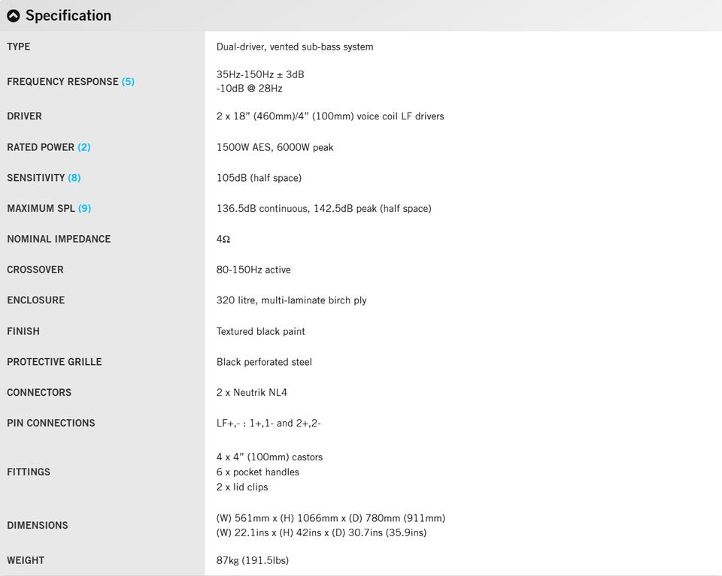Select the PIN CONNECTIONS label
722x576 pixels.
(51, 423)
